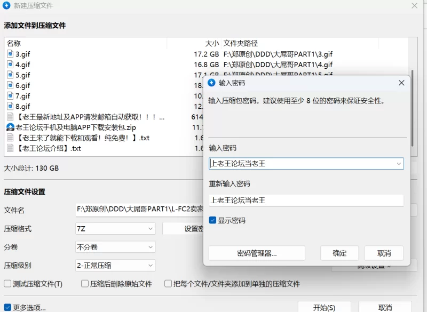Viewport: 427px width, 312px height.
Task: Click the app logo in 输入密码 dialog title
Action: click(211, 83)
